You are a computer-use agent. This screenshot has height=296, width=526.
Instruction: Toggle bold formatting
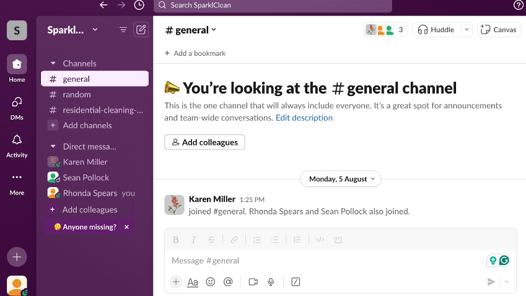[176, 240]
